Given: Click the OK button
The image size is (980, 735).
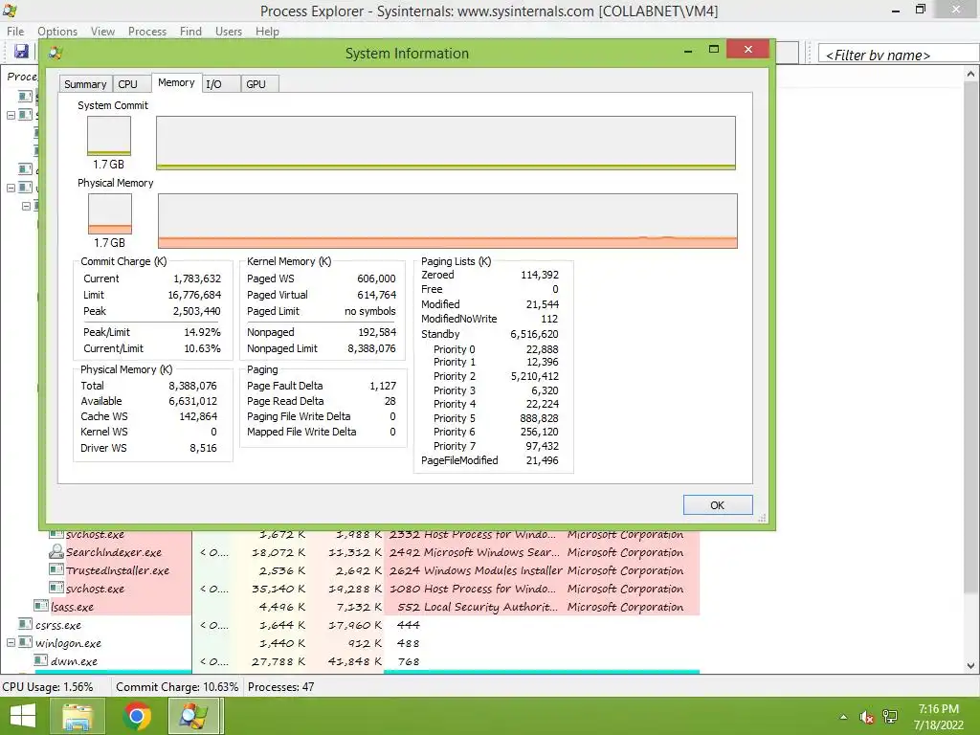Looking at the screenshot, I should coord(717,505).
